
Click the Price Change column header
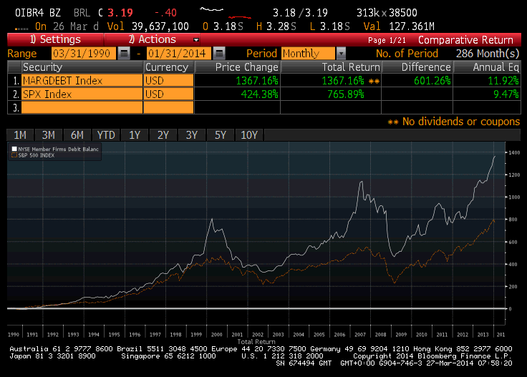pyautogui.click(x=237, y=67)
